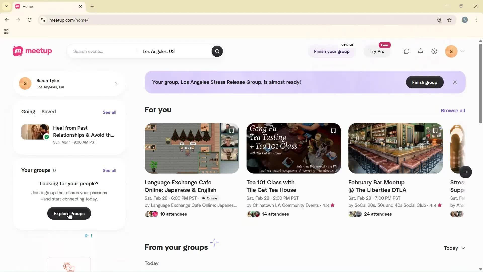This screenshot has width=483, height=272.
Task: Click the next arrow in For you carousel
Action: pyautogui.click(x=465, y=172)
